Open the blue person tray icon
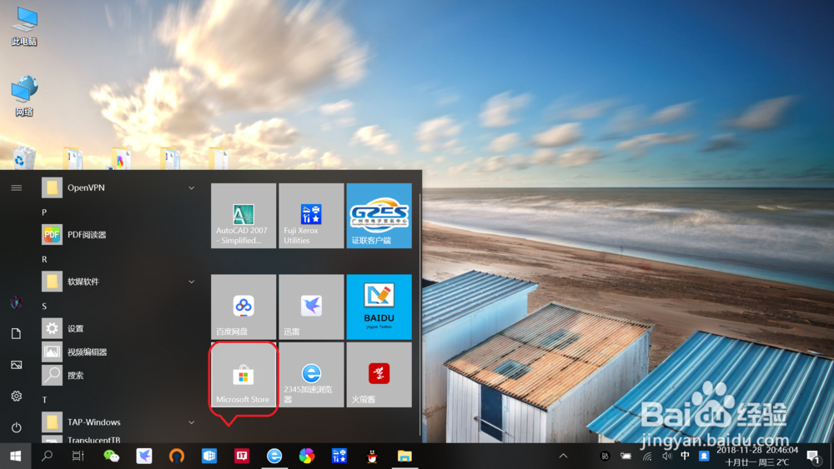834x469 pixels. (704, 456)
